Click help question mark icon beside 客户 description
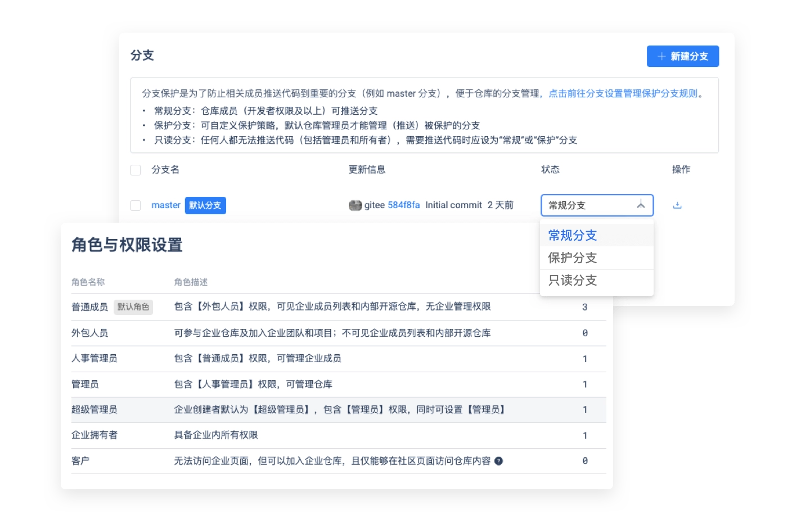 [x=498, y=461]
